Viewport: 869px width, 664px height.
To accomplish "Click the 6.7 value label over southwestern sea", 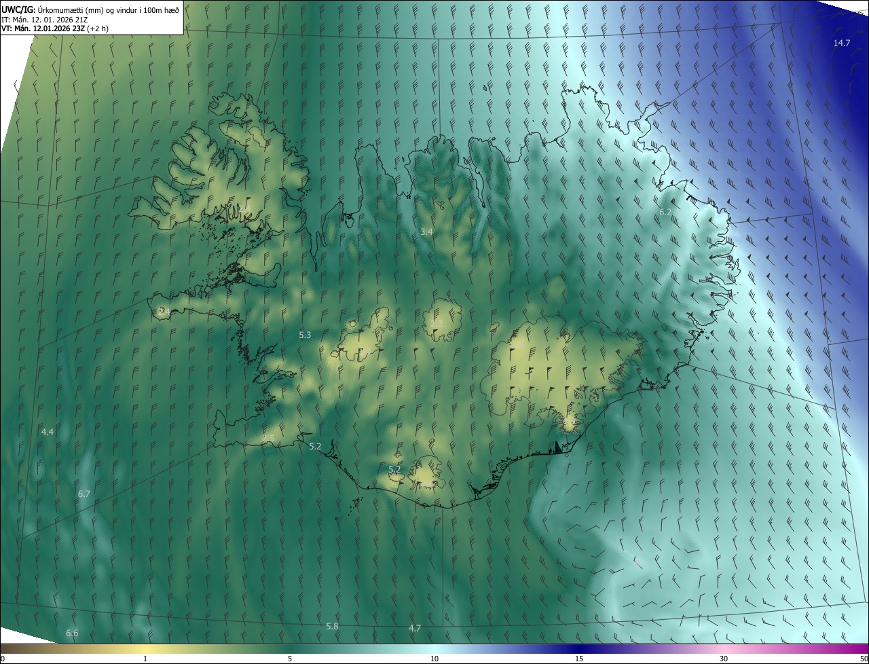I will click(84, 494).
